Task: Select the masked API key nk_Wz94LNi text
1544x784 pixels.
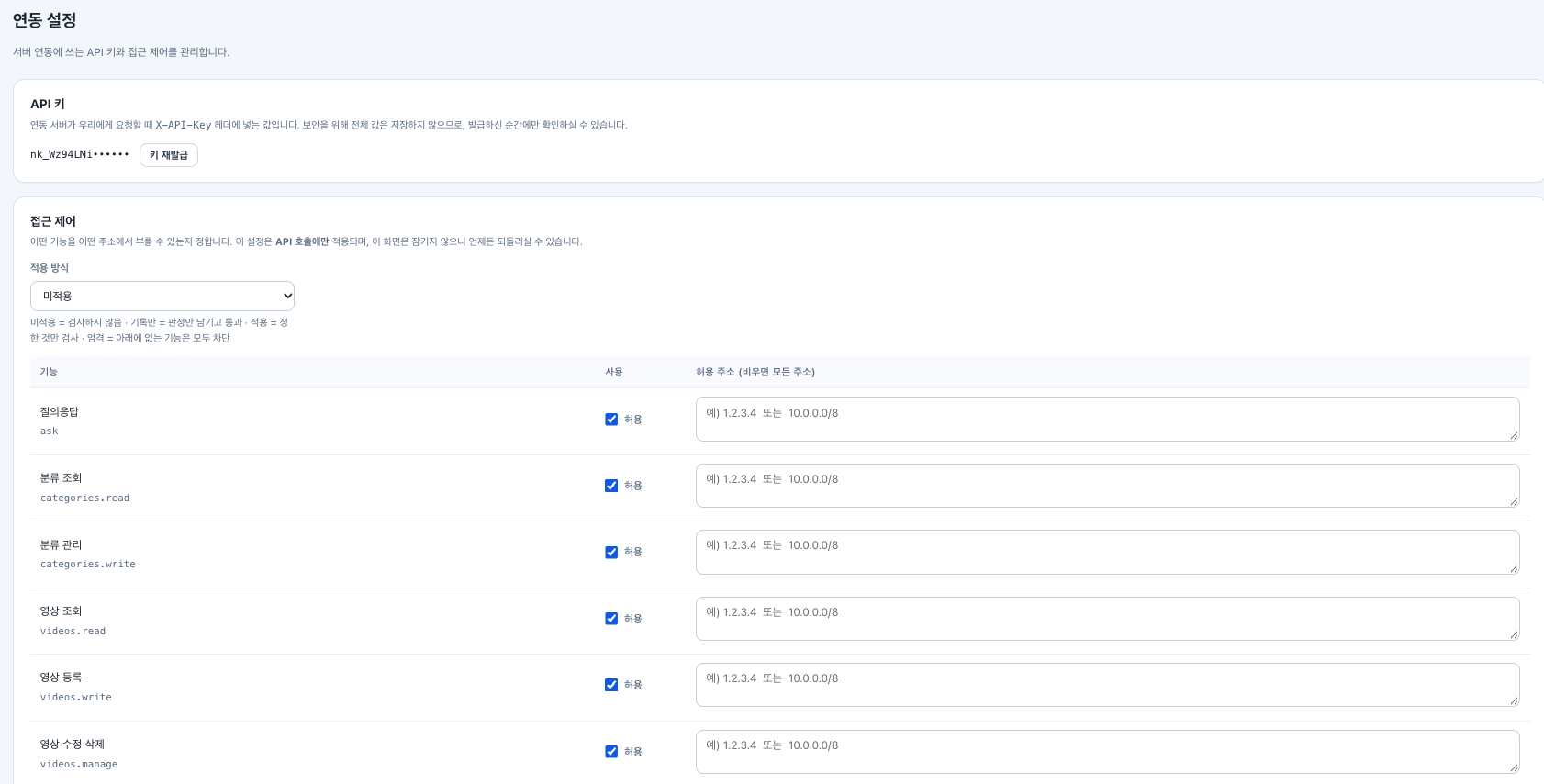Action: 80,154
